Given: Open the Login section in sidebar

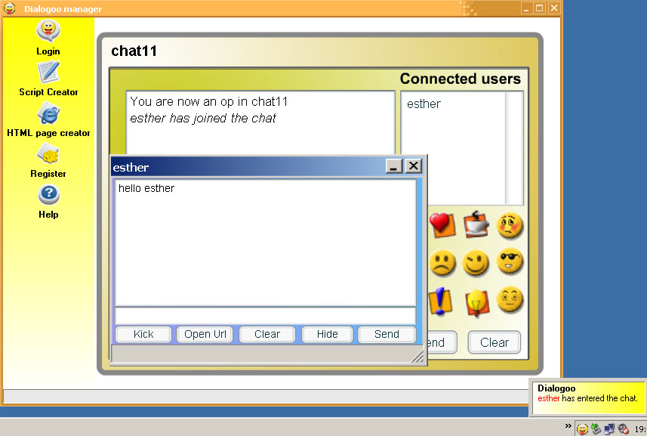Looking at the screenshot, I should click(48, 38).
